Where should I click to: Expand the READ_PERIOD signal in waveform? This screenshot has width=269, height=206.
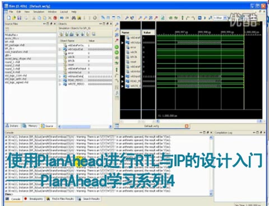[122, 81]
